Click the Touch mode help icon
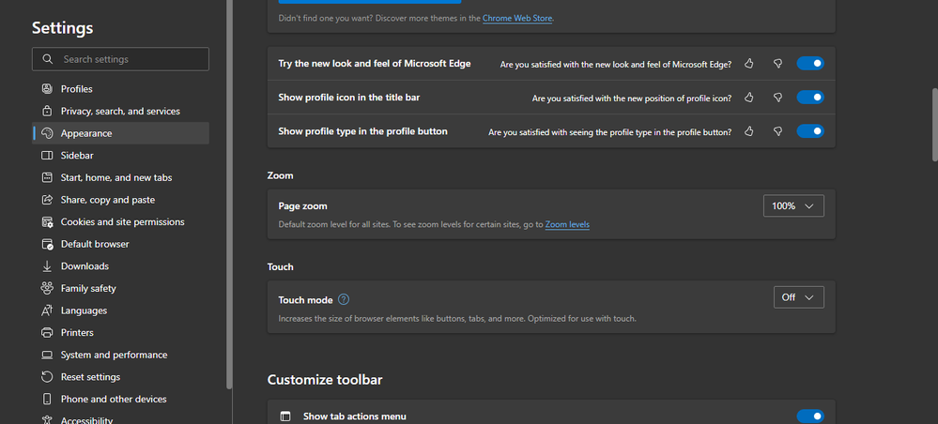Screen dimensions: 938x424 coord(344,299)
